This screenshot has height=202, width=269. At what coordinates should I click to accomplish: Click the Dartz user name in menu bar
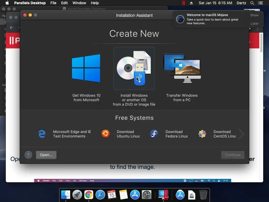click(x=241, y=3)
